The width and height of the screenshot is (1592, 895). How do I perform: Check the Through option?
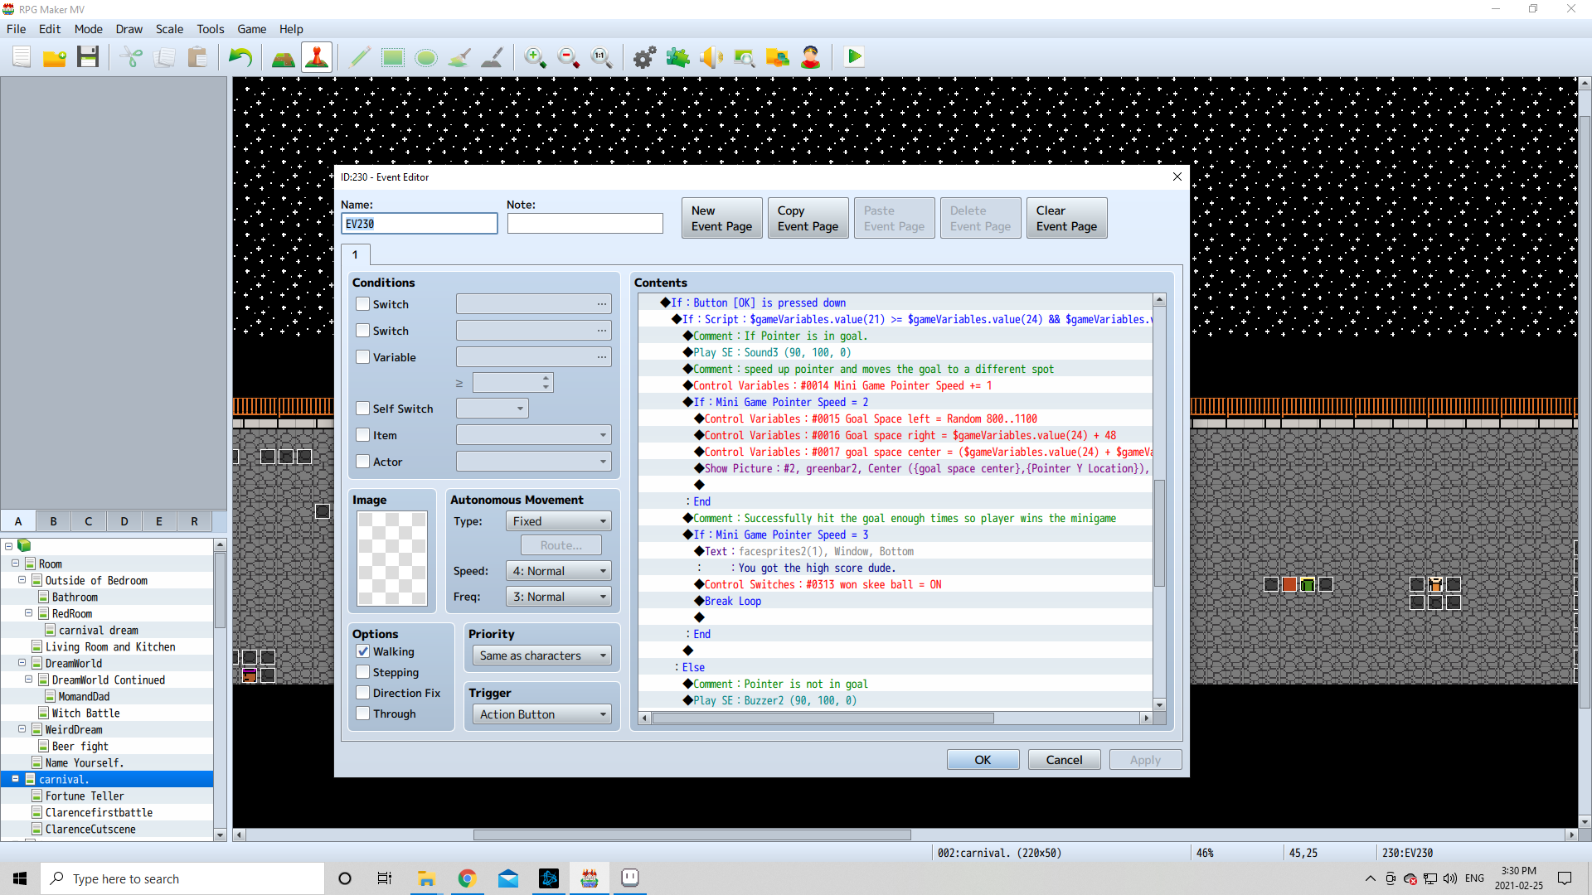362,714
